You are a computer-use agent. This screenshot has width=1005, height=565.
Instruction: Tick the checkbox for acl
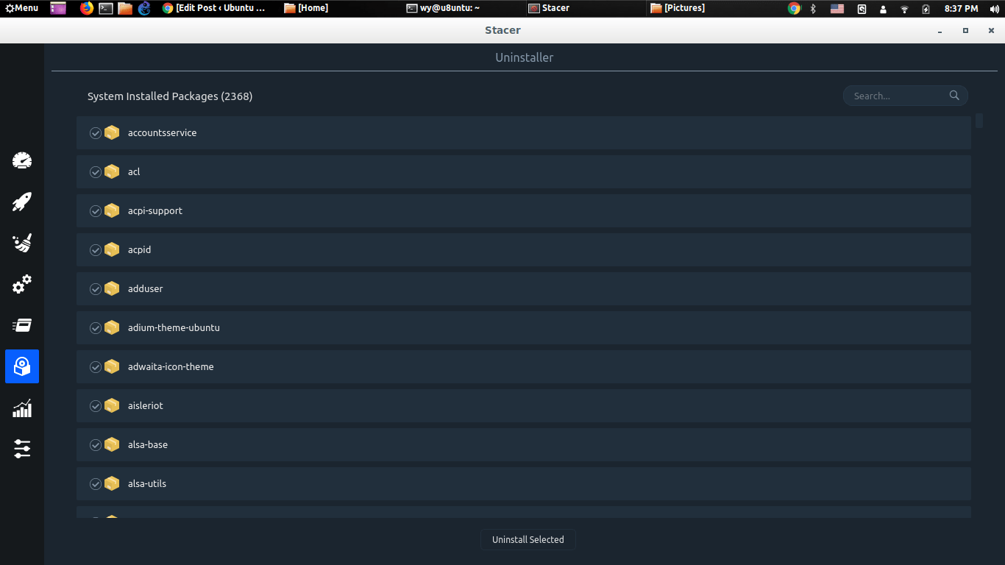(96, 172)
